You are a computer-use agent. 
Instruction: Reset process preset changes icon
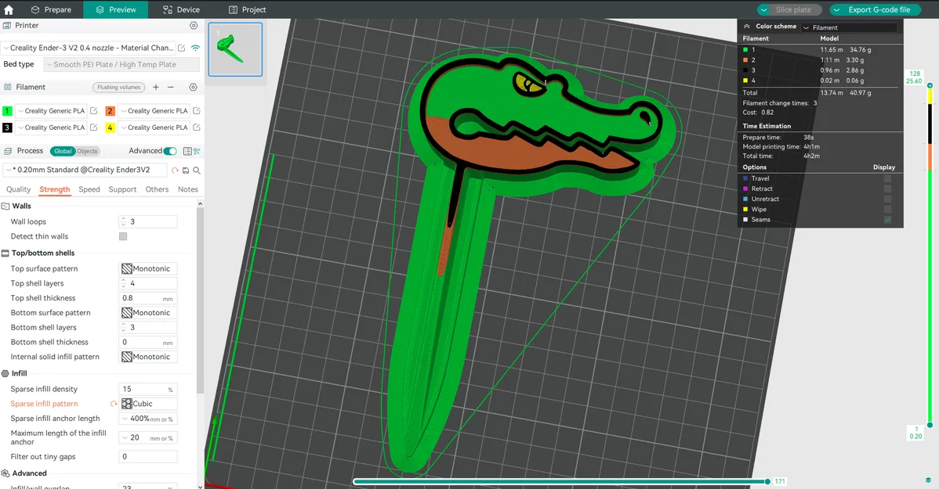coord(175,171)
